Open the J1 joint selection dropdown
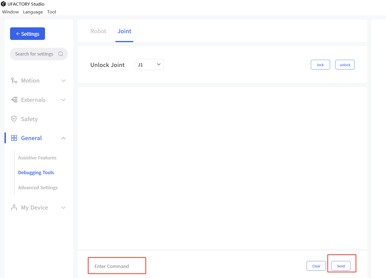Image resolution: width=386 pixels, height=278 pixels. tap(150, 64)
